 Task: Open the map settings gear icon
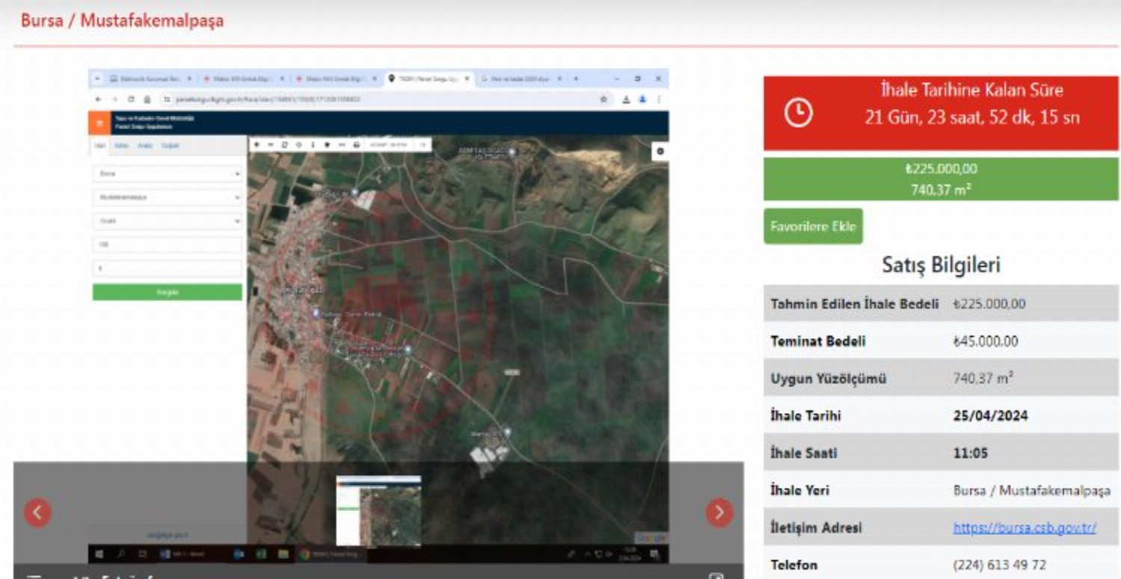[x=660, y=150]
